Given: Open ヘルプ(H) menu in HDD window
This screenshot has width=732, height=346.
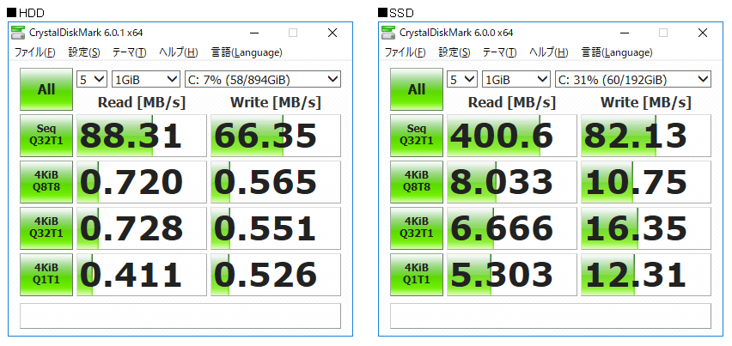Looking at the screenshot, I should [x=179, y=52].
